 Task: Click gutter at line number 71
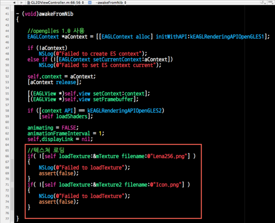(7, 184)
